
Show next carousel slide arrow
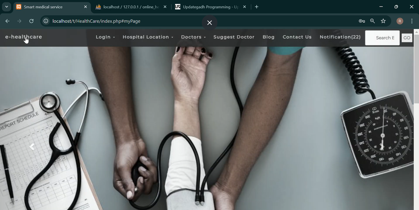click(x=382, y=147)
